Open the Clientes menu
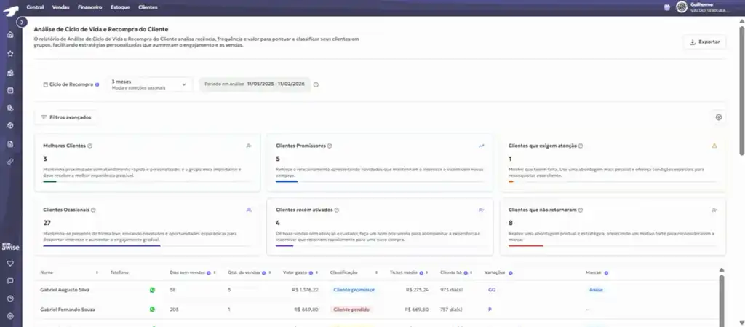The width and height of the screenshot is (745, 327). point(148,7)
